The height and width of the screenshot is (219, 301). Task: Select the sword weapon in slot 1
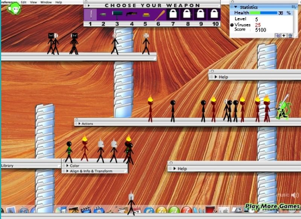coord(91,14)
